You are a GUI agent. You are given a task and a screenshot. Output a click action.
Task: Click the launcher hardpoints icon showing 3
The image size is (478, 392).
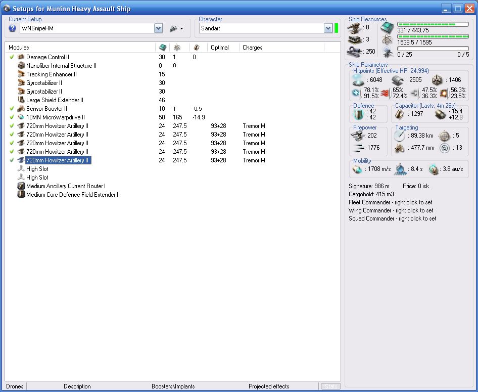pyautogui.click(x=355, y=39)
